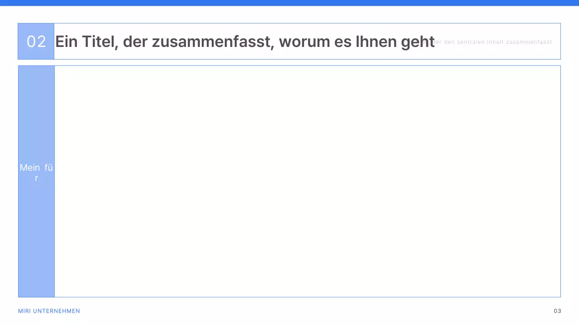This screenshot has height=325, width=579.
Task: Click the word Titel in the heading
Action: (98, 42)
